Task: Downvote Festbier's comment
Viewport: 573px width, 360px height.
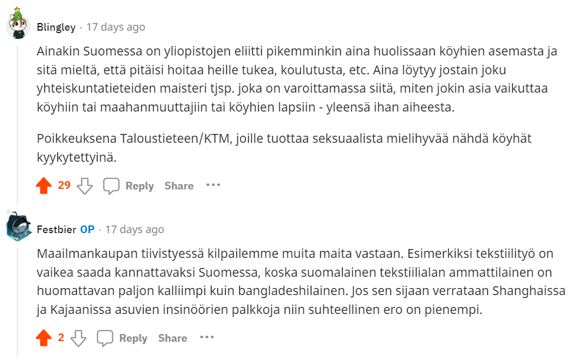Action: [x=79, y=338]
